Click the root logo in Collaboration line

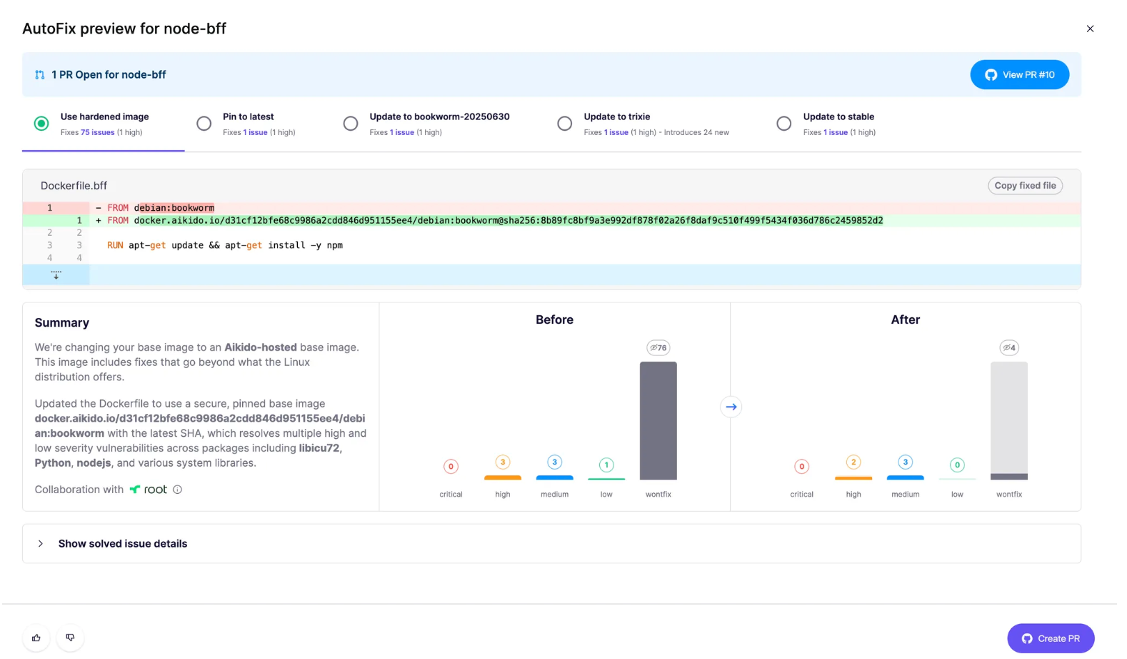148,490
